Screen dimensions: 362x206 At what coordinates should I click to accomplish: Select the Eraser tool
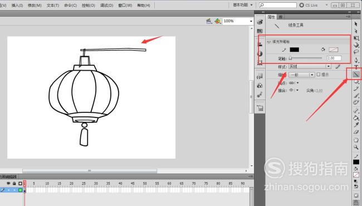click(x=356, y=132)
